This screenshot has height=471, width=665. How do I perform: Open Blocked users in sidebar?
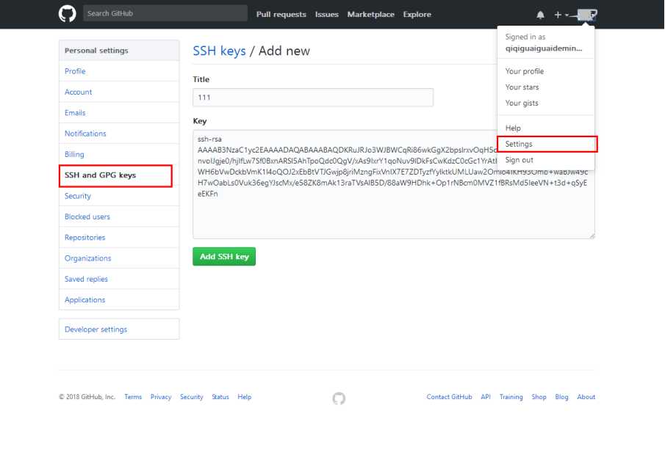click(119, 216)
